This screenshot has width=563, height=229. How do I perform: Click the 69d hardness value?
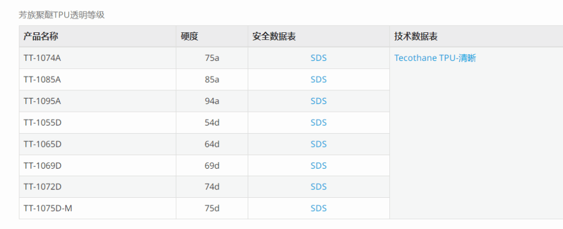212,165
